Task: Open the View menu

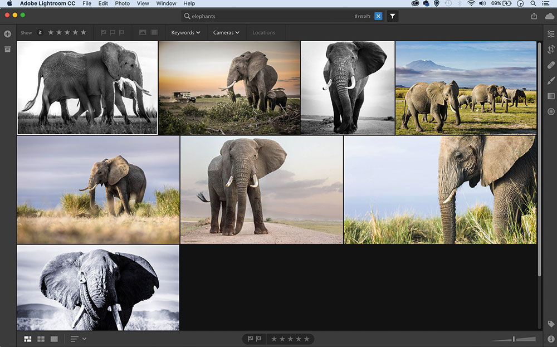Action: tap(143, 3)
